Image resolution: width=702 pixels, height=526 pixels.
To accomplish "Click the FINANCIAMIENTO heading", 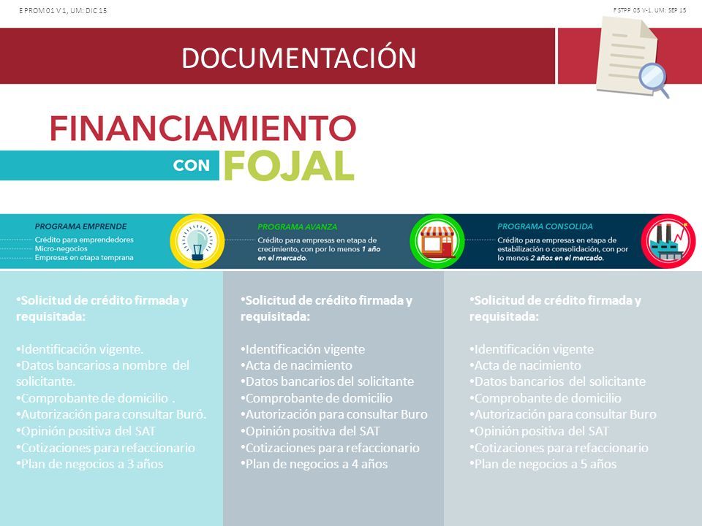I will click(203, 128).
